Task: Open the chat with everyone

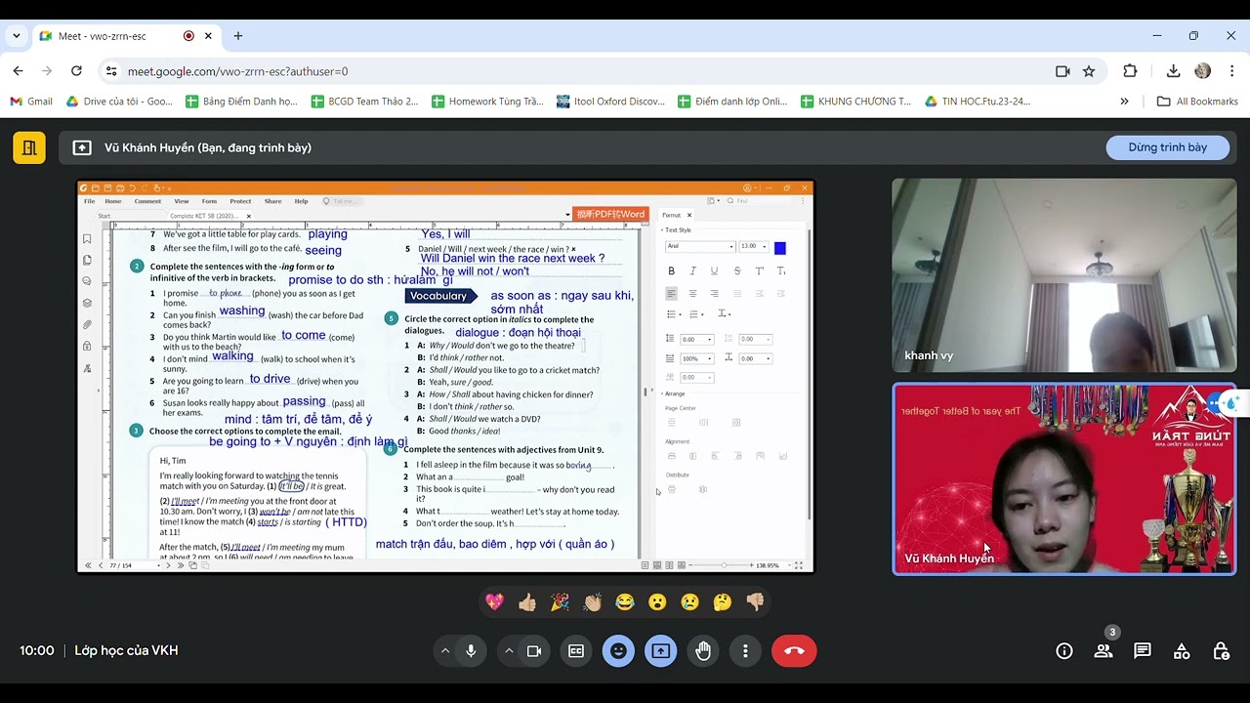Action: [x=1143, y=651]
